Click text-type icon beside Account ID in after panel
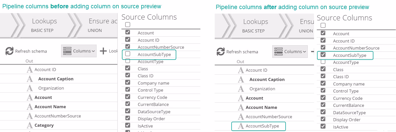Viewport: 396px width, 132px height. [x=241, y=70]
